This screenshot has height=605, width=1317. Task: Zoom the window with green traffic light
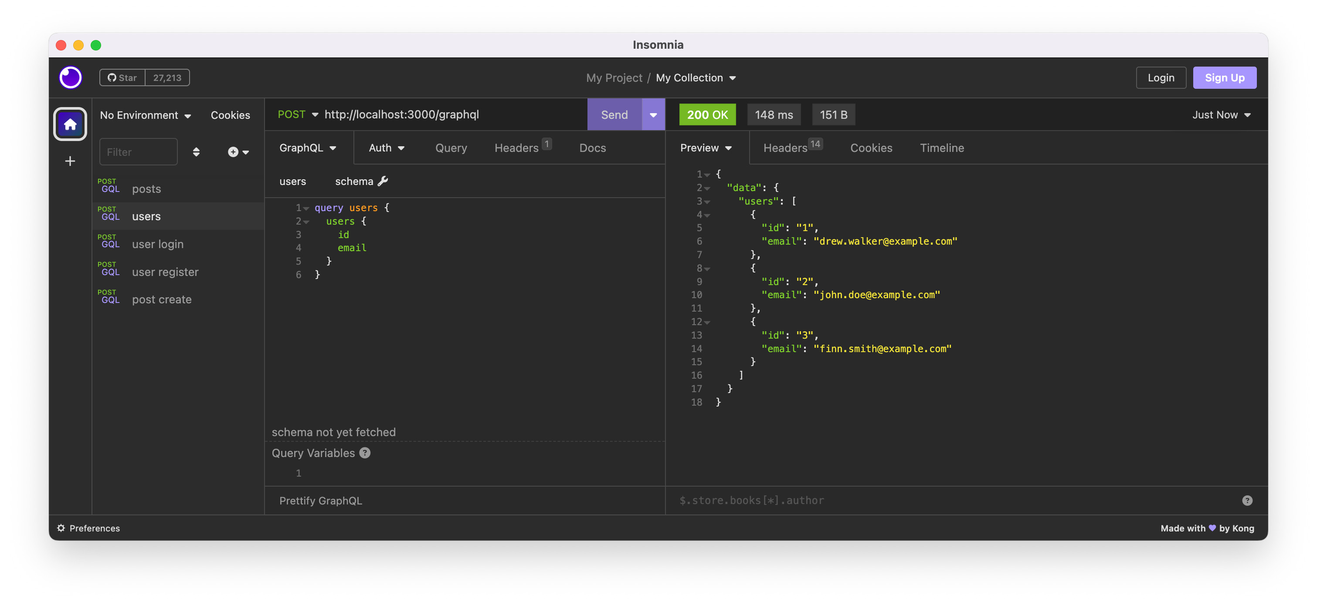pos(95,45)
